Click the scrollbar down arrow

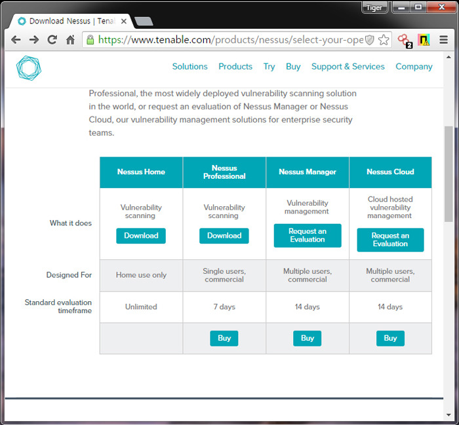click(x=449, y=415)
